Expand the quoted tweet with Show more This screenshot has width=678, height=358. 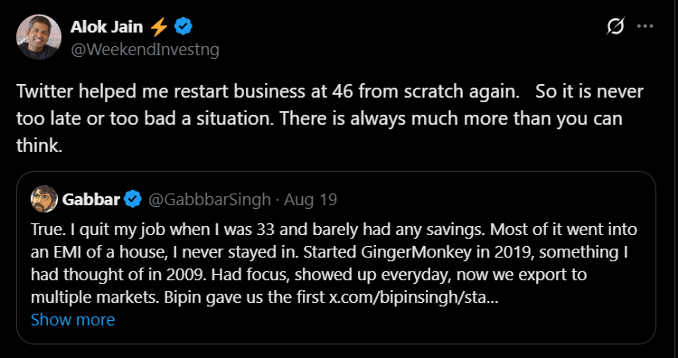[72, 320]
